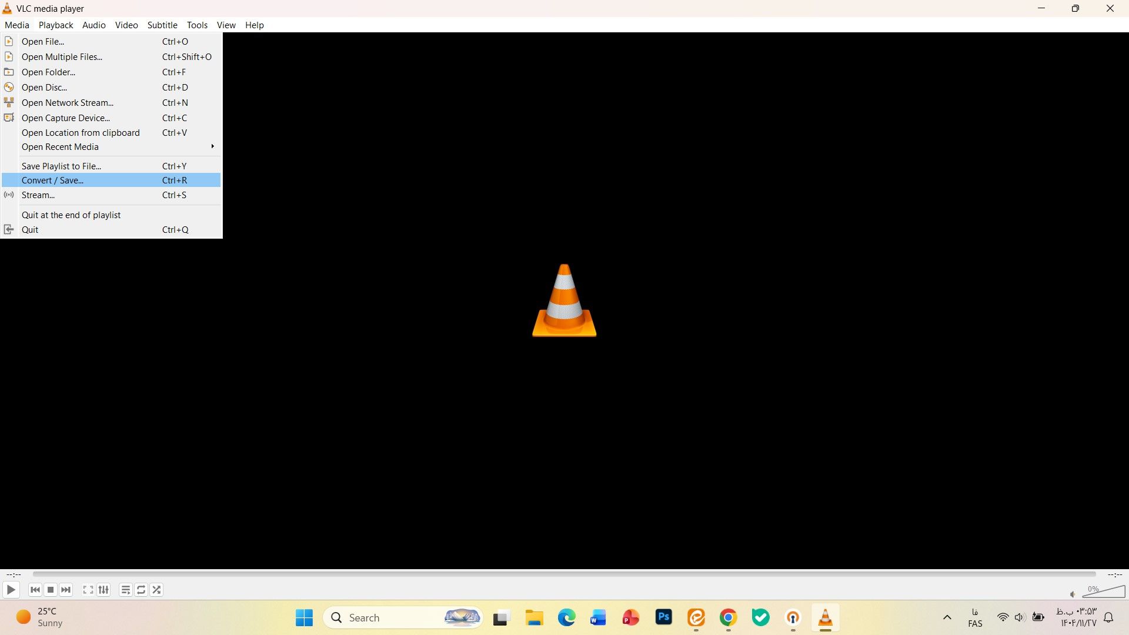Adjust the volume slider
This screenshot has height=635, width=1129.
1103,592
